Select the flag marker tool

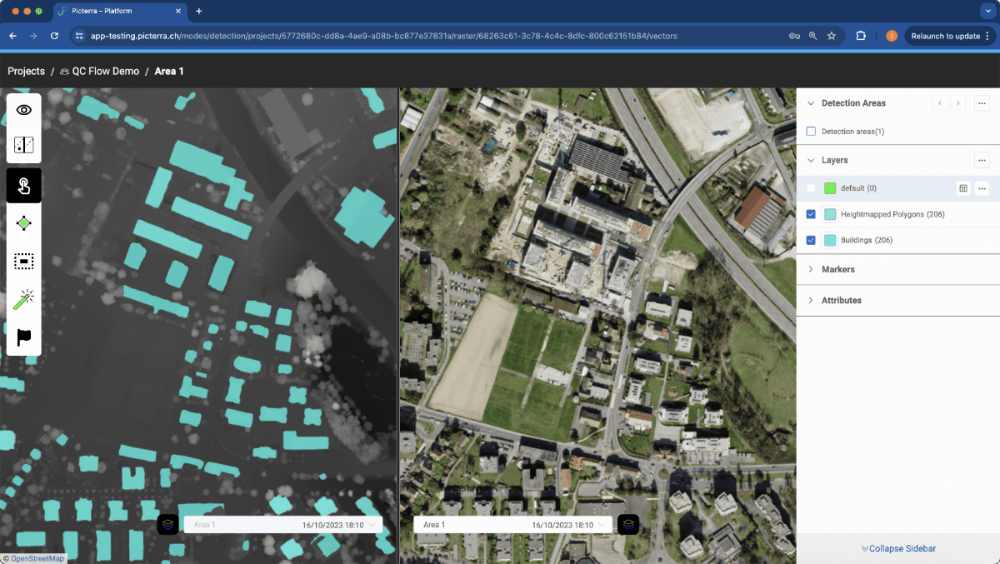click(x=24, y=337)
